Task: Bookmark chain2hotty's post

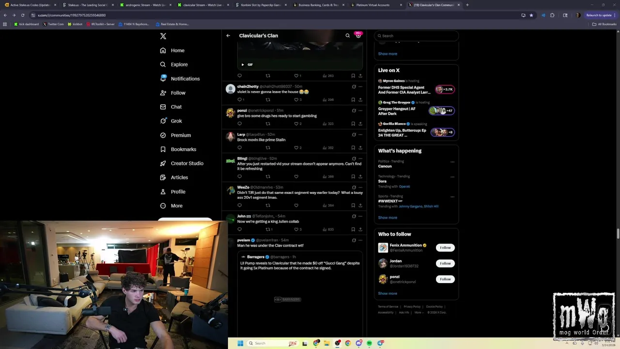Action: tap(353, 99)
